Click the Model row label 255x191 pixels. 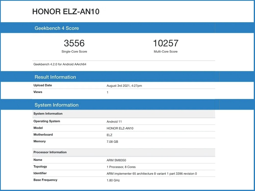38,128
